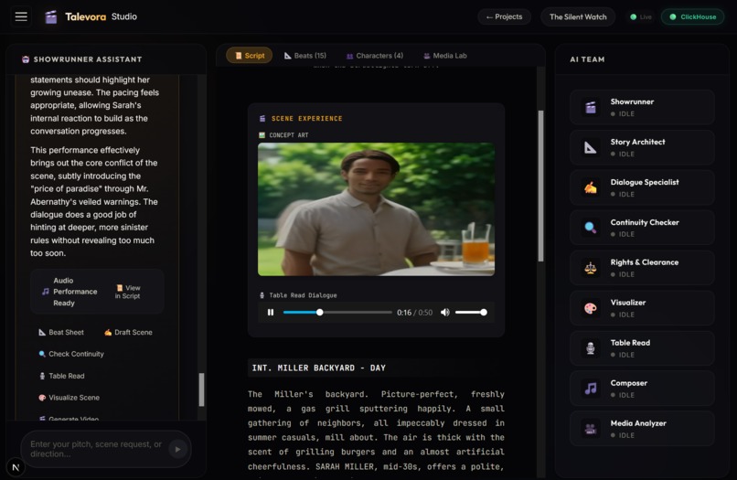The image size is (737, 480).
Task: Select the Dialogue Specialist agent card
Action: 642,187
